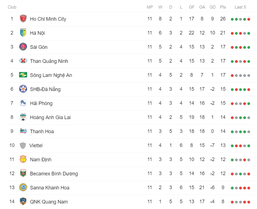This screenshot has width=257, height=209.
Task: Click the Sông Lam Nghệ An green logo
Action: click(23, 75)
